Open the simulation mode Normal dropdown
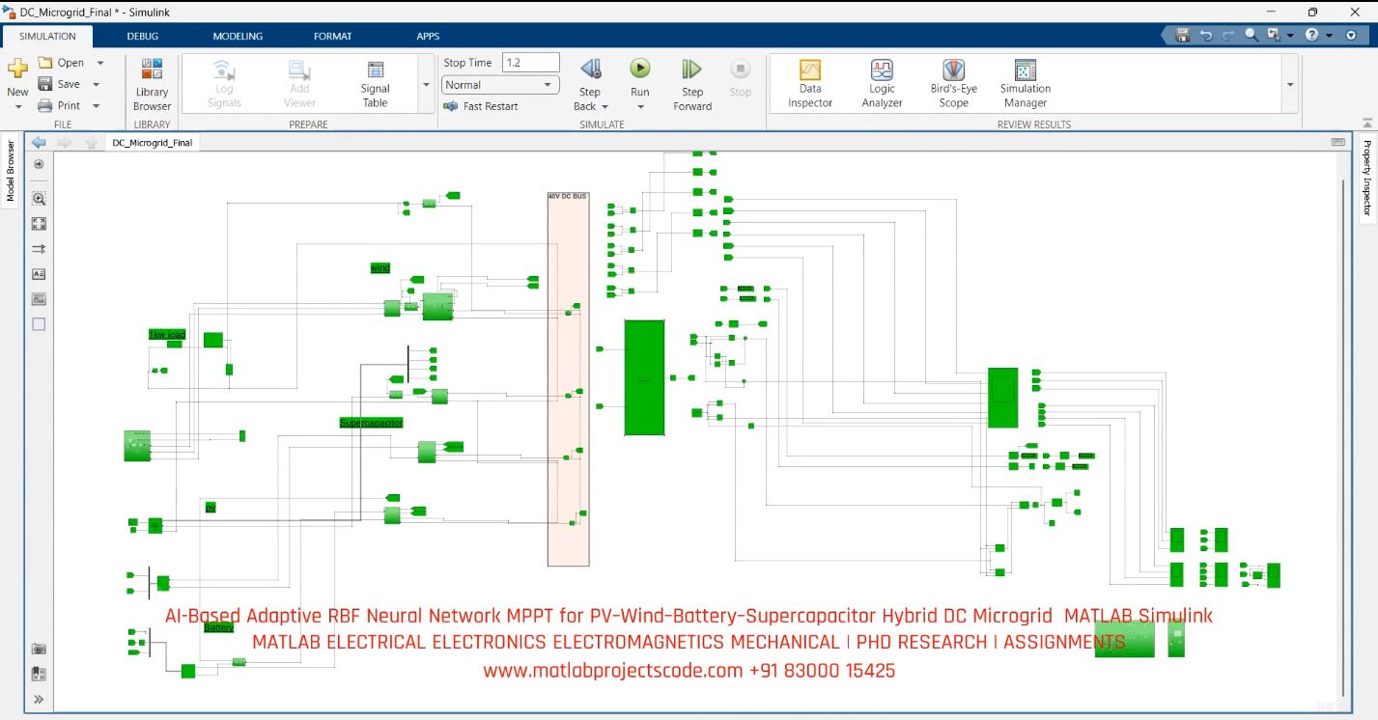 [500, 85]
